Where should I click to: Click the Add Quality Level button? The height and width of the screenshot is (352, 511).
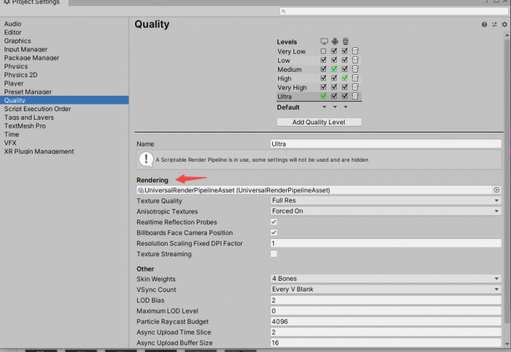tap(319, 122)
